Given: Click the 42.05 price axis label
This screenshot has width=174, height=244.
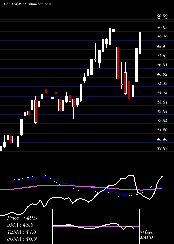Looking at the screenshot, I should (162, 121).
